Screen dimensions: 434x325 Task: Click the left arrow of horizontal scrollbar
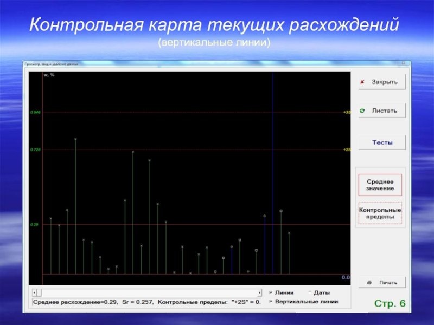(x=34, y=292)
